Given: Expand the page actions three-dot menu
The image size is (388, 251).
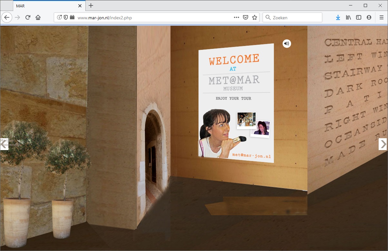Looking at the screenshot, I should click(237, 18).
